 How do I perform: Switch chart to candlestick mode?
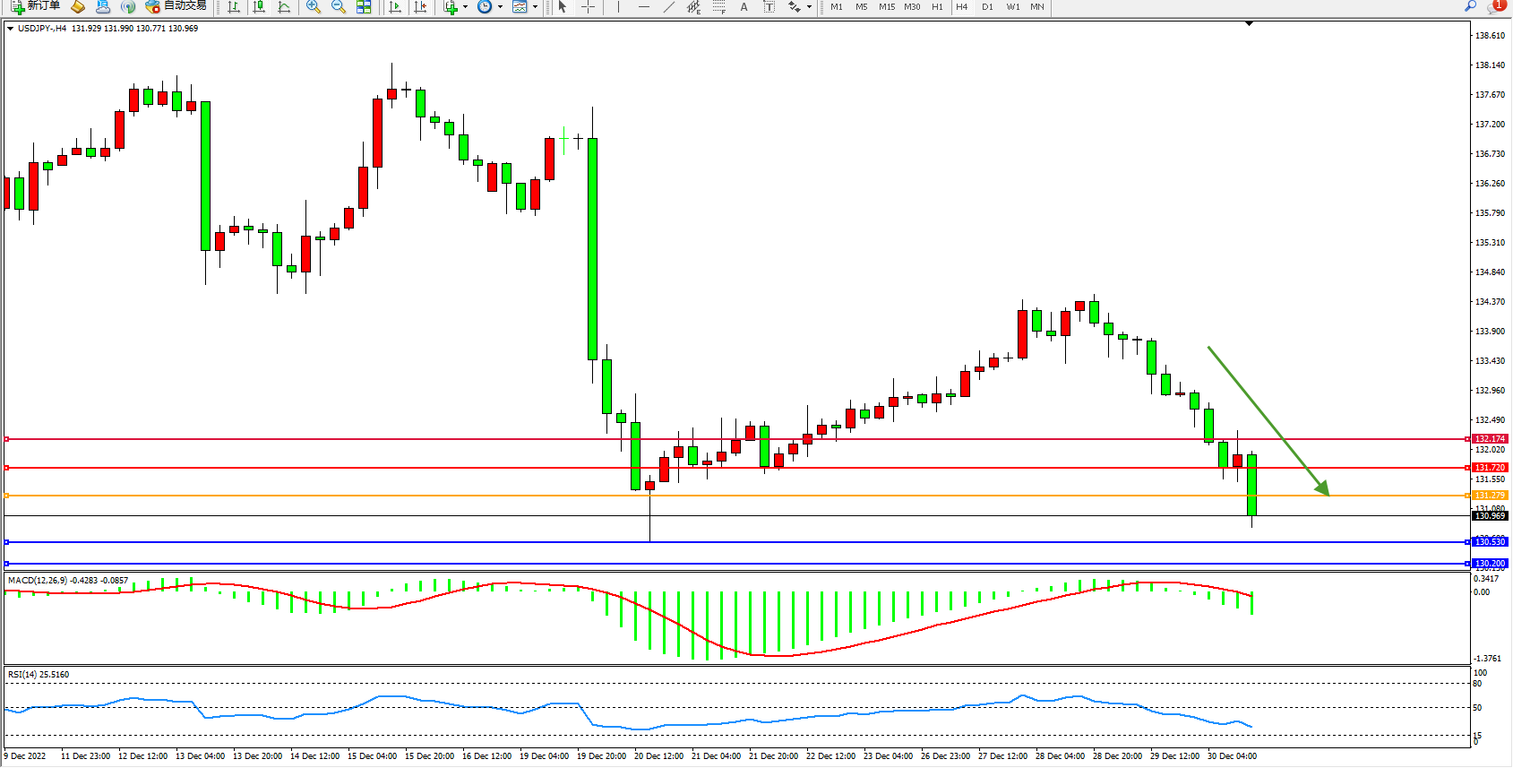(259, 7)
